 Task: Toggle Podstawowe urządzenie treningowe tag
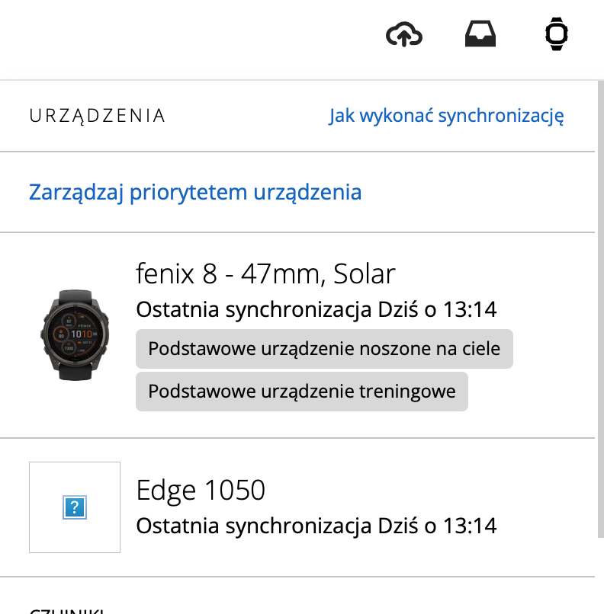point(301,392)
